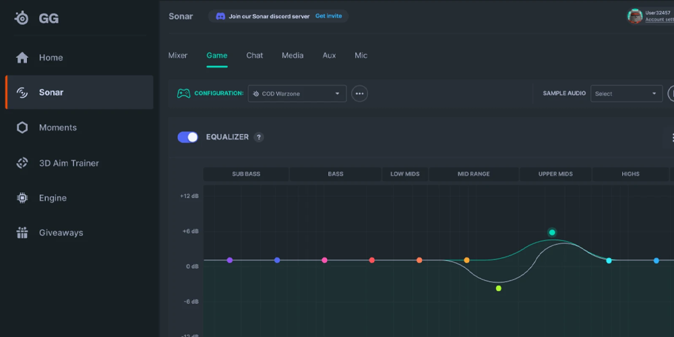Click the Get invite link
The width and height of the screenshot is (674, 337).
pyautogui.click(x=328, y=16)
